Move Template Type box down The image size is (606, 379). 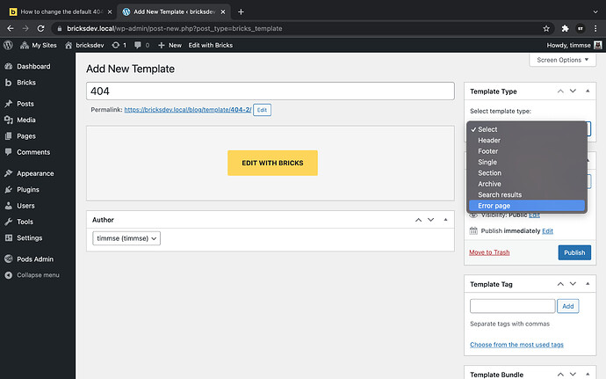click(573, 91)
